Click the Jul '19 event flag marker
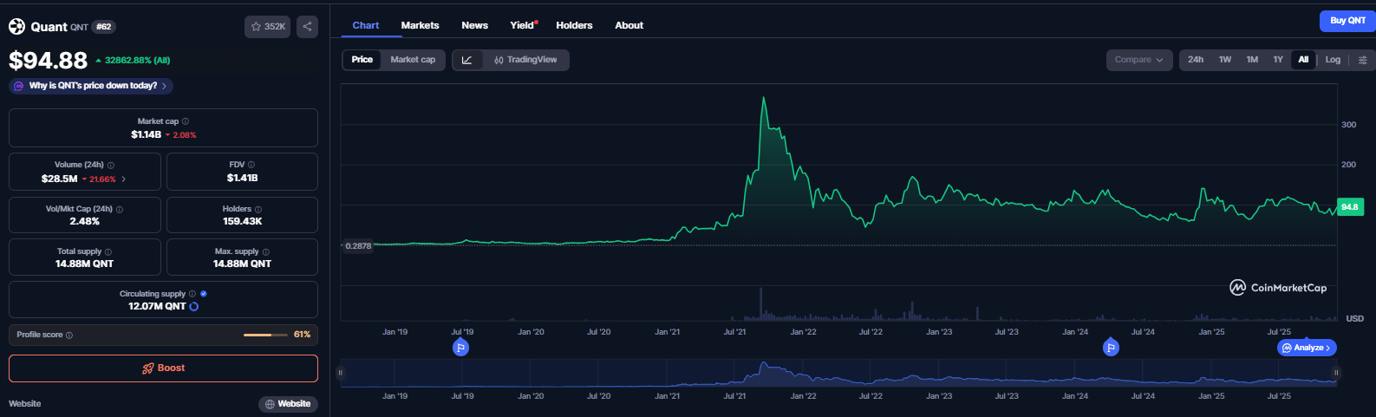The width and height of the screenshot is (1376, 417). [x=461, y=348]
